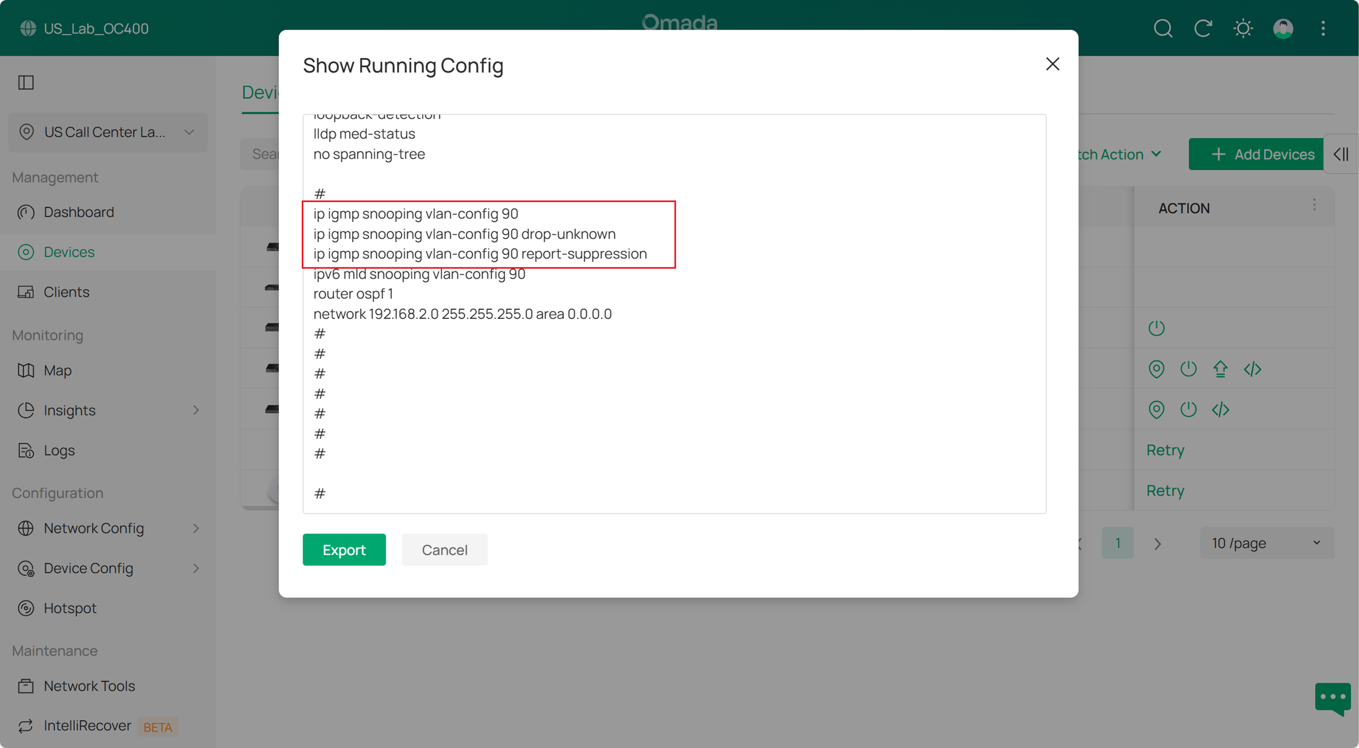The width and height of the screenshot is (1359, 748).
Task: Click the refresh icon in the top bar
Action: [x=1203, y=29]
